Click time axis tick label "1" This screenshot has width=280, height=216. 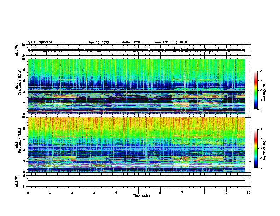[50, 193]
